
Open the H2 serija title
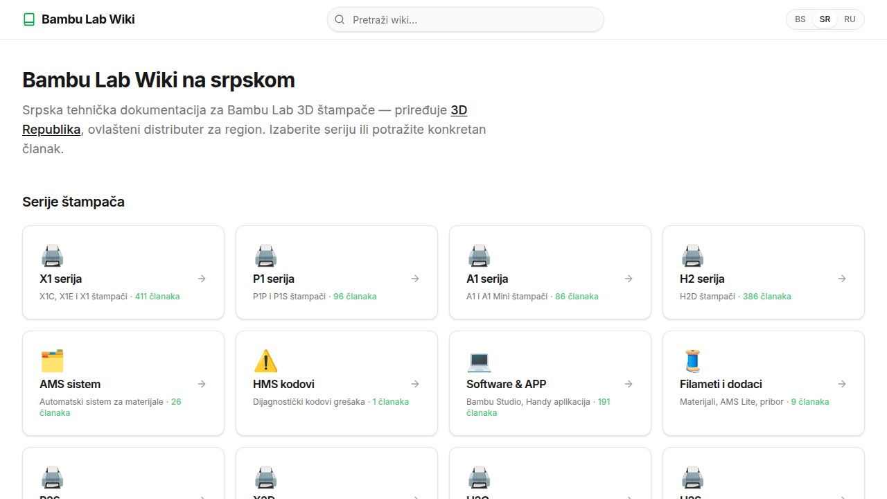(702, 279)
